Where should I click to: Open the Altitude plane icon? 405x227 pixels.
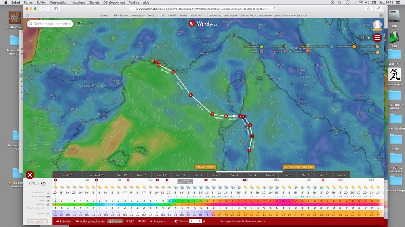coord(377,52)
